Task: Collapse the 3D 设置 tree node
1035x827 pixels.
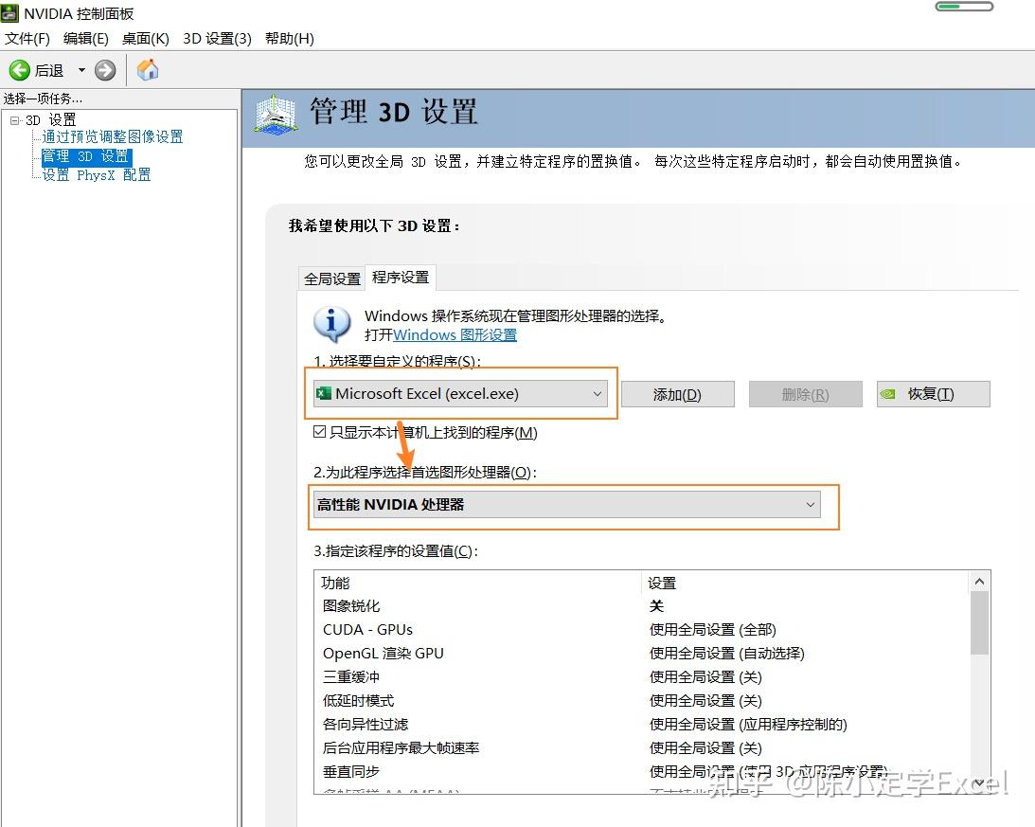Action: [14, 120]
